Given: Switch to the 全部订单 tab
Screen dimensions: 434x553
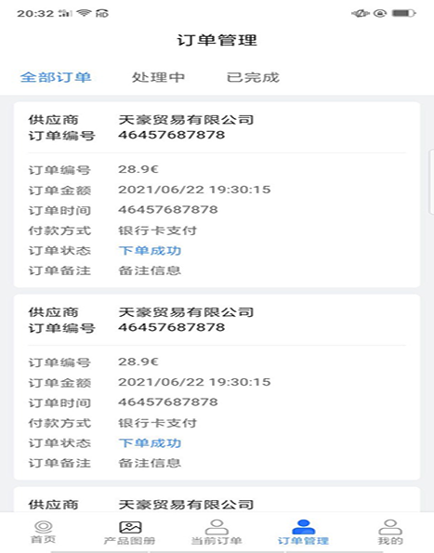Looking at the screenshot, I should (56, 77).
